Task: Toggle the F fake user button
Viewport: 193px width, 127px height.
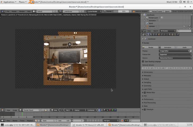Action: [x=40, y=110]
